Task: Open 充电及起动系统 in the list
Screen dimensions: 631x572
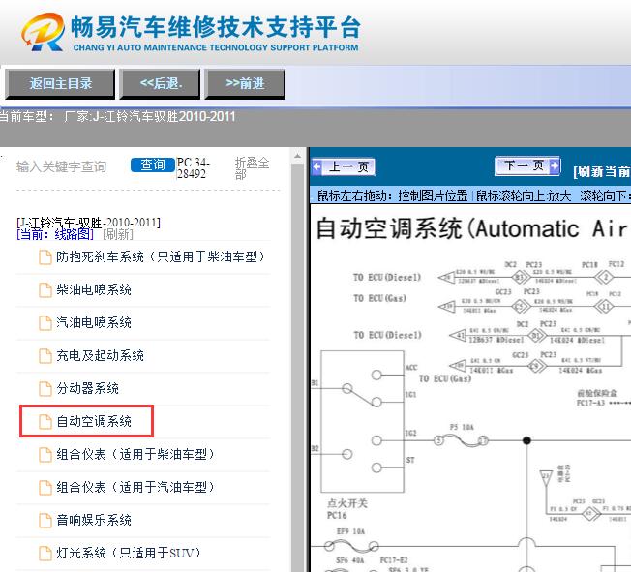Action: pyautogui.click(x=101, y=355)
